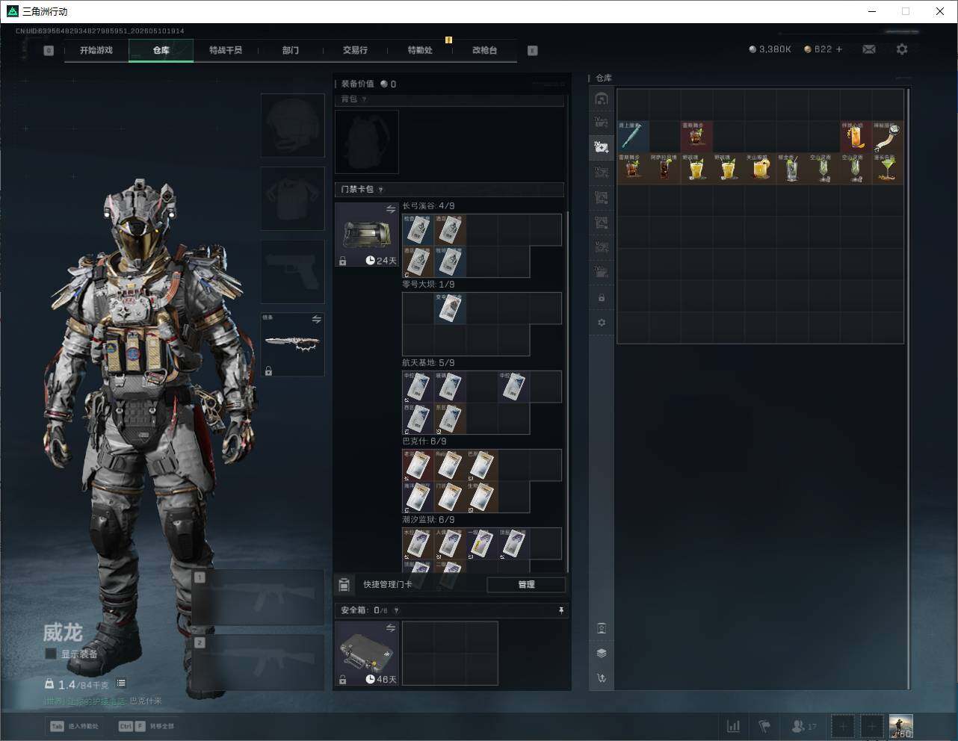958x741 pixels.
Task: Select the orange cocktail on red background
Action: [x=856, y=137]
